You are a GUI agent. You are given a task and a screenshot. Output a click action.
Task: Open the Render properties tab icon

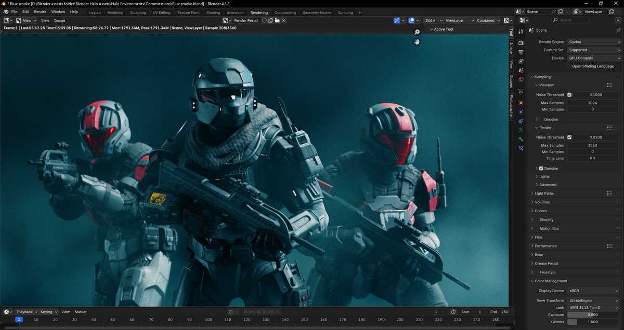tap(521, 43)
